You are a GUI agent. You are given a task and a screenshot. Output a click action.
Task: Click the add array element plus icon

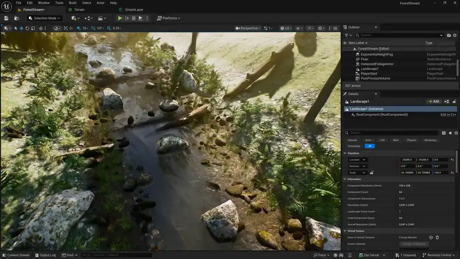point(431,237)
